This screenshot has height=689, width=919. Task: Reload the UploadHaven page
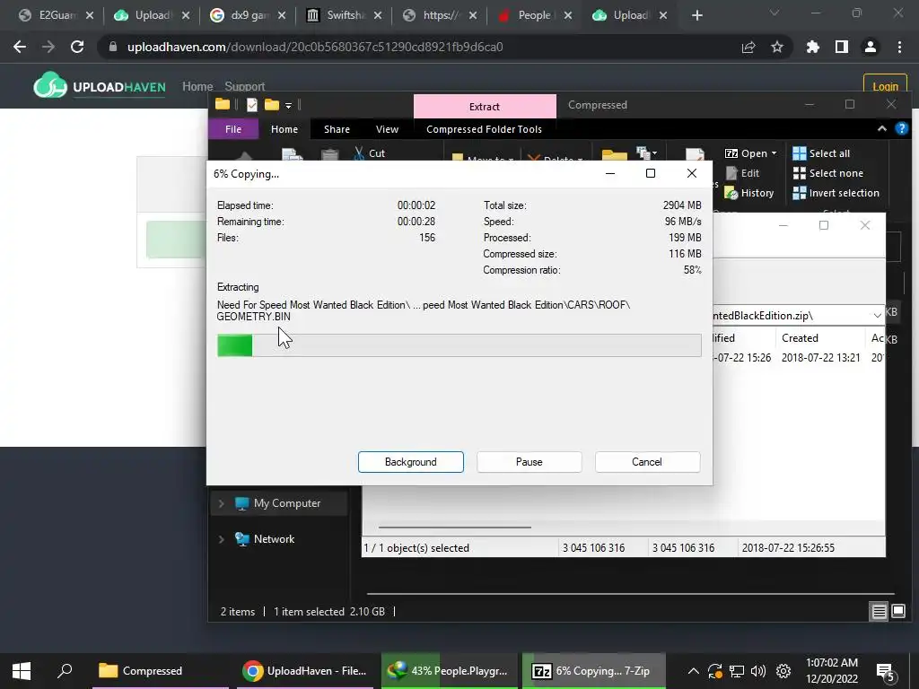tap(77, 47)
